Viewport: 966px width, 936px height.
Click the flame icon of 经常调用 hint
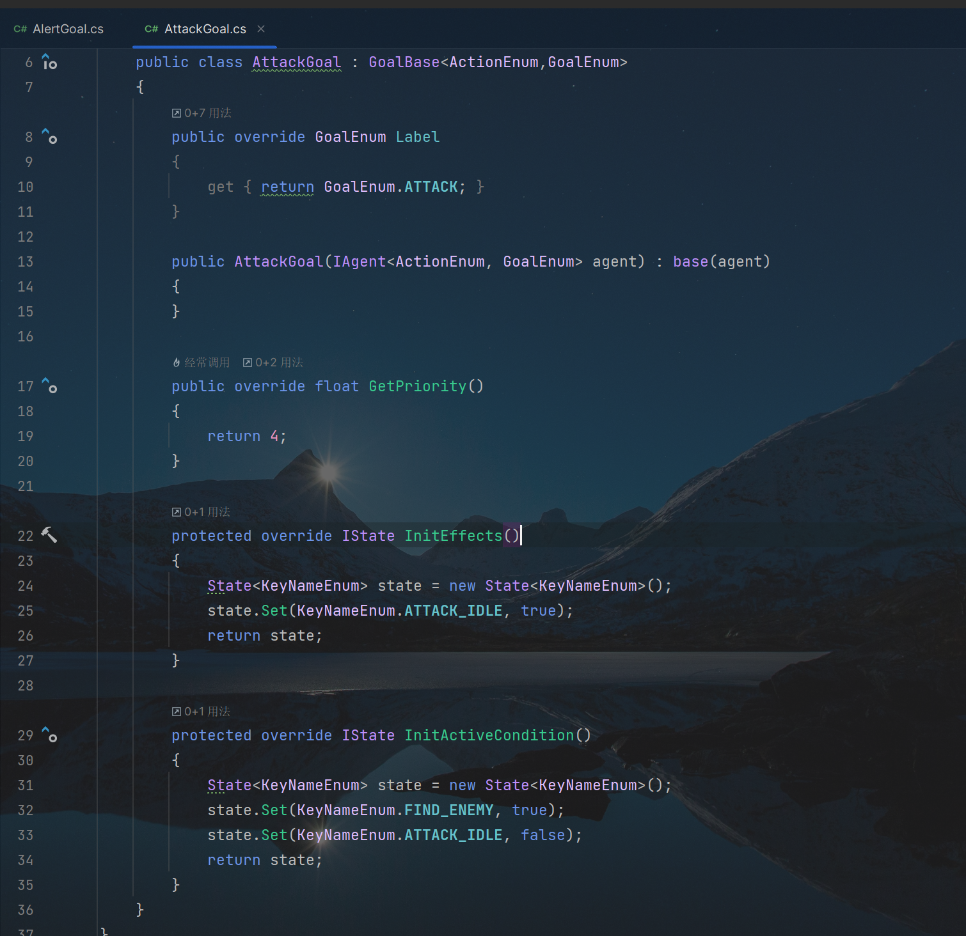click(x=177, y=363)
